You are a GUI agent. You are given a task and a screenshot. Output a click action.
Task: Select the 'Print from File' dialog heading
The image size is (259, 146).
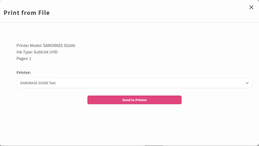tap(27, 13)
